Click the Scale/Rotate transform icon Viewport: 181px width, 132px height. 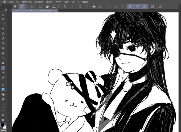(101, 7)
